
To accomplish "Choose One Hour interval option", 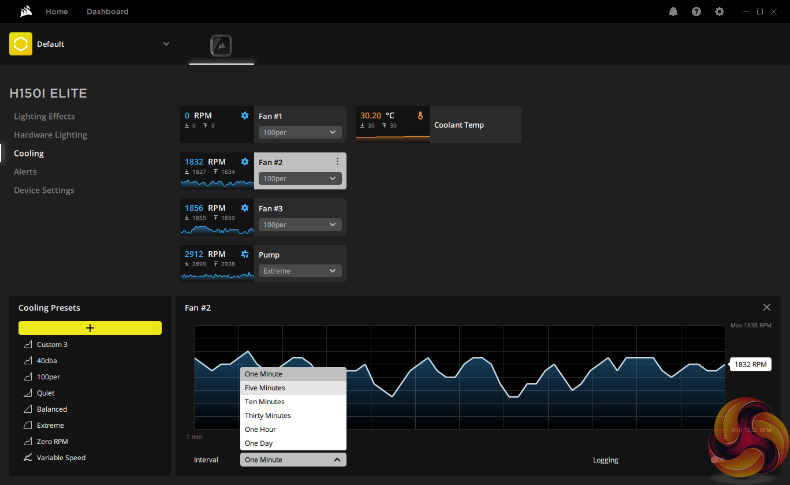I will [x=260, y=430].
